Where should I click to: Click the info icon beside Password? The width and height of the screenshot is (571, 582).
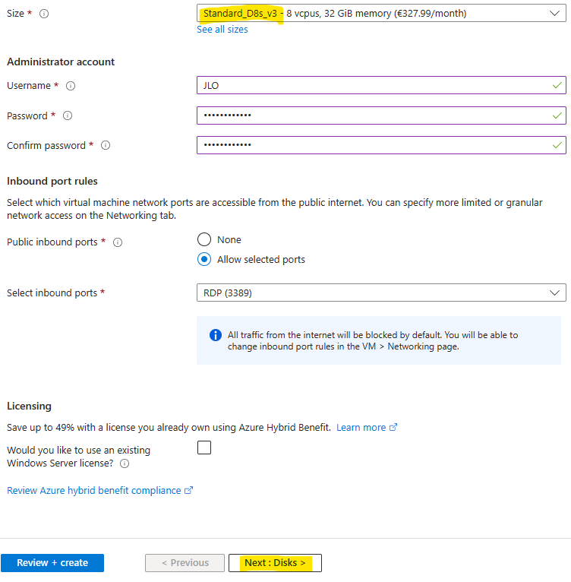[x=68, y=116]
